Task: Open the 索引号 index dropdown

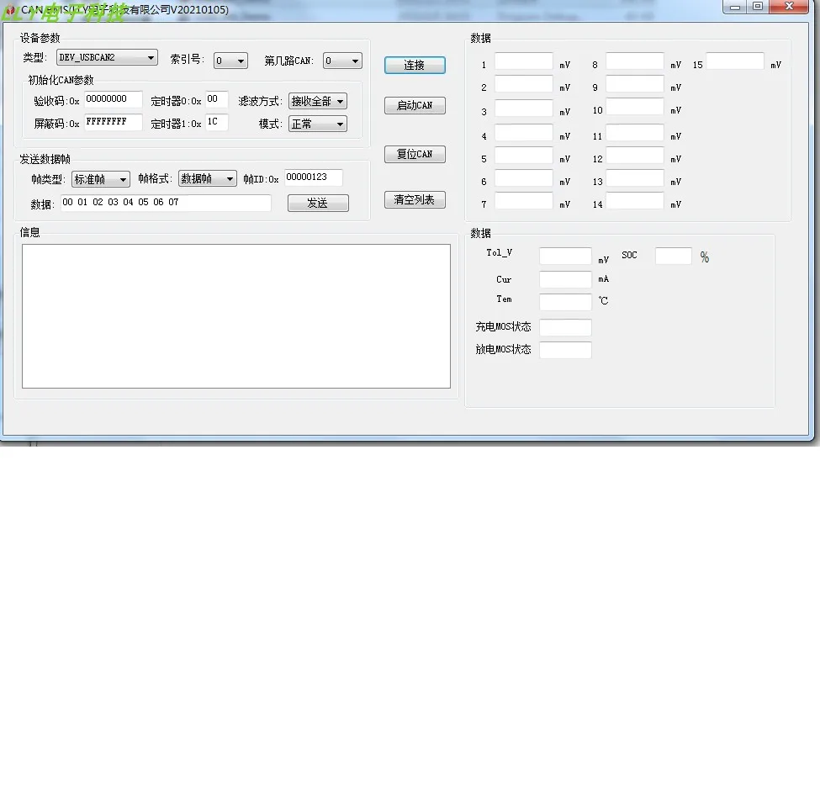Action: (230, 61)
